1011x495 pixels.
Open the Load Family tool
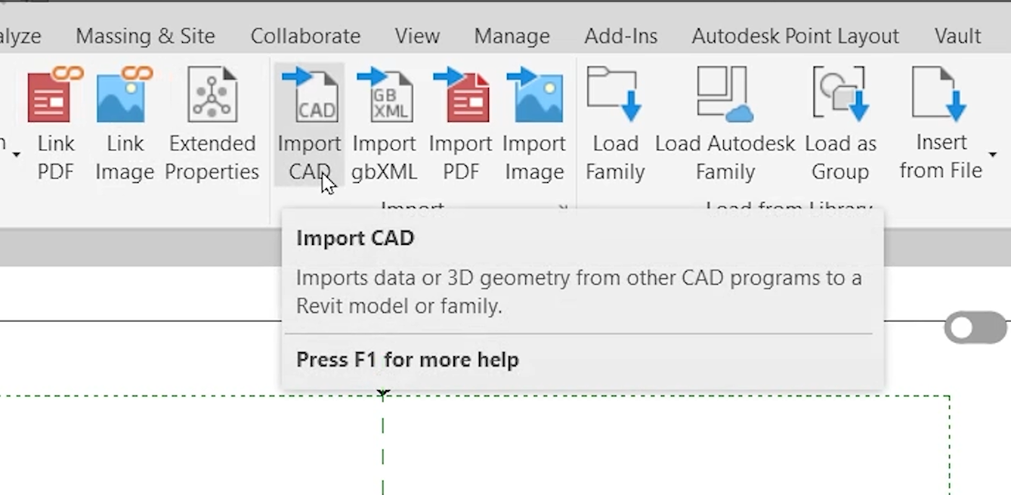coord(614,125)
